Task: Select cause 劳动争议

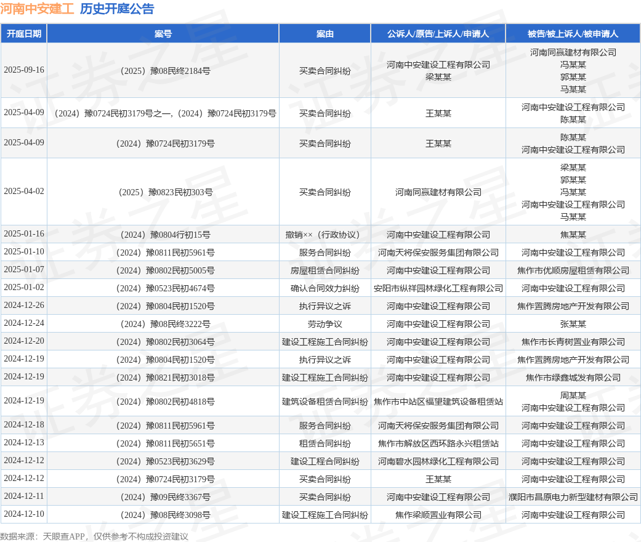Action: (325, 324)
